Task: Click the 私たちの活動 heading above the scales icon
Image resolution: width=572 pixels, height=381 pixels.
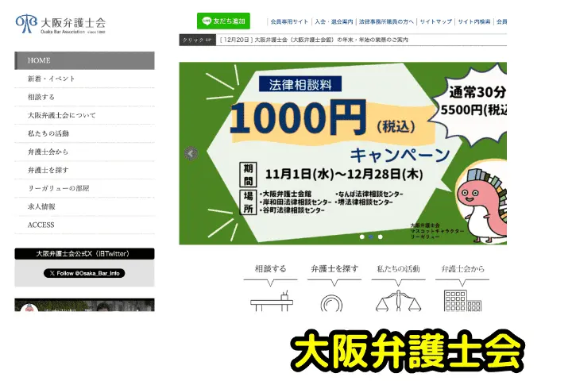Action: click(x=398, y=269)
